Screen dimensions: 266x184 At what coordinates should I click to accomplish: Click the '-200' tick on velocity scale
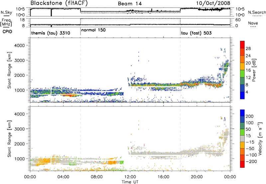pos(251,161)
